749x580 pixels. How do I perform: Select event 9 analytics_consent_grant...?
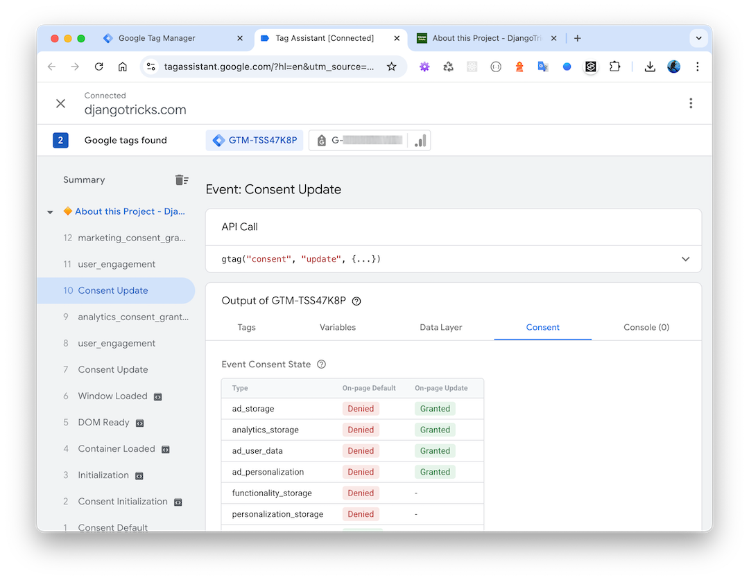pyautogui.click(x=116, y=317)
